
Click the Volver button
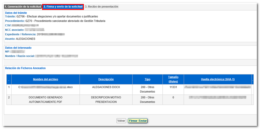(121, 121)
